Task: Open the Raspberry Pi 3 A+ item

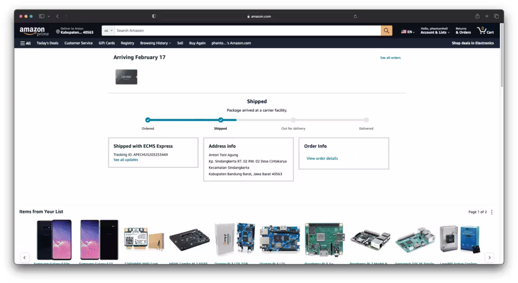Action: (x=324, y=240)
